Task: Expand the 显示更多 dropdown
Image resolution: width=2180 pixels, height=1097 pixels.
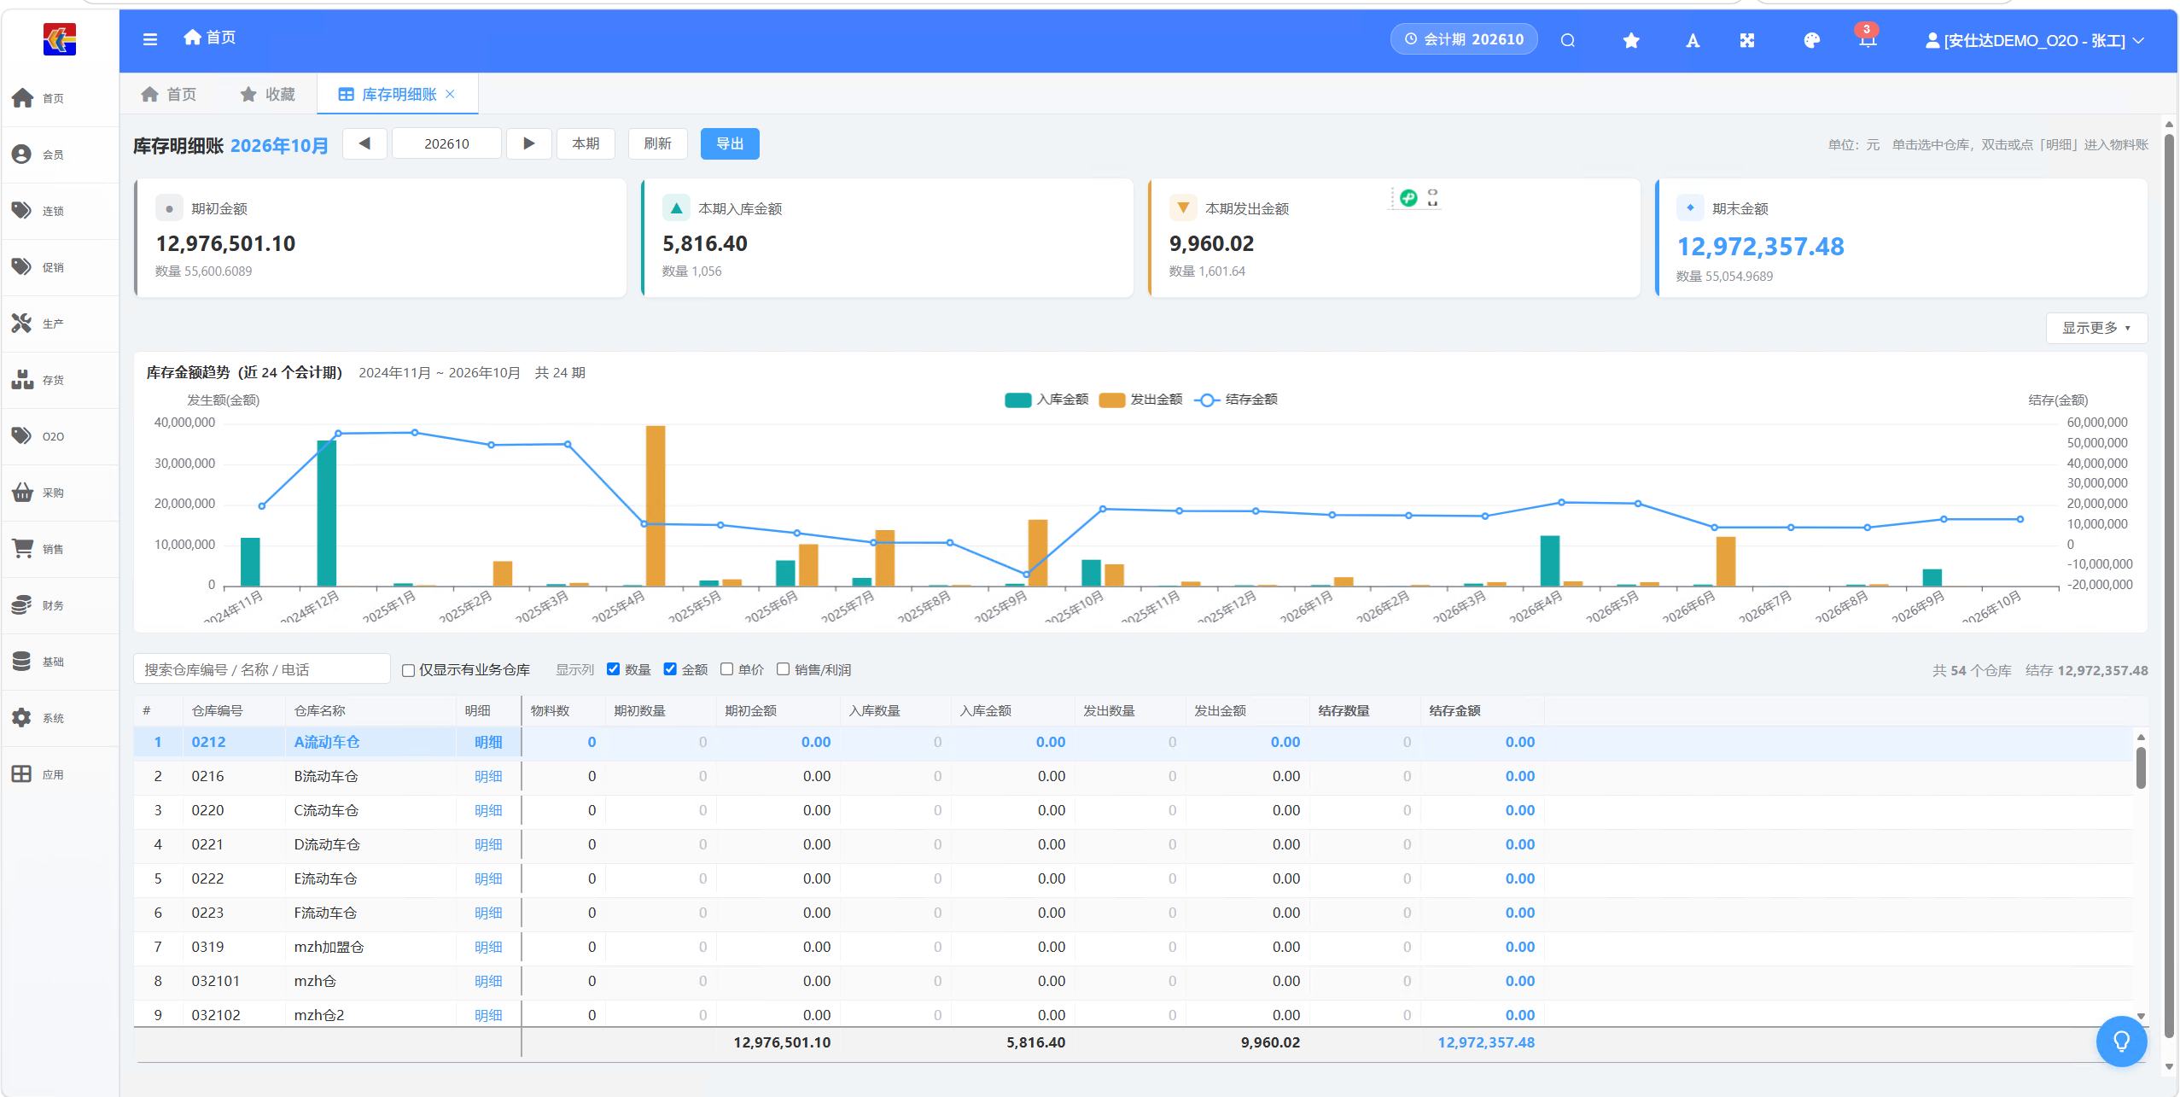Action: coord(2095,328)
